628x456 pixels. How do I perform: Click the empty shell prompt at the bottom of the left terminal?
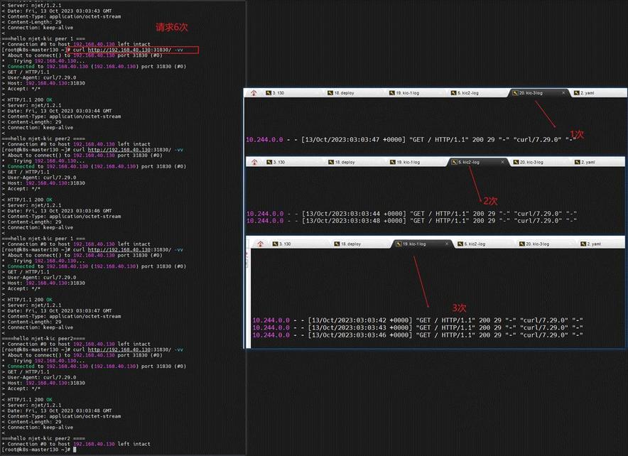tap(39, 450)
